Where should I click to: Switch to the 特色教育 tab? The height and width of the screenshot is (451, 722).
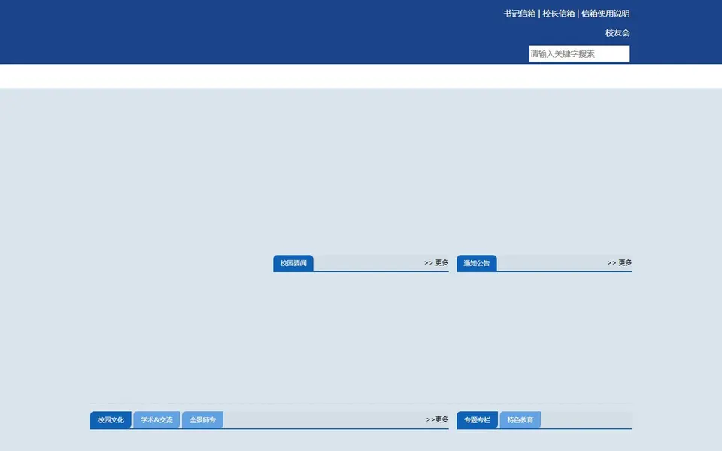click(x=520, y=420)
